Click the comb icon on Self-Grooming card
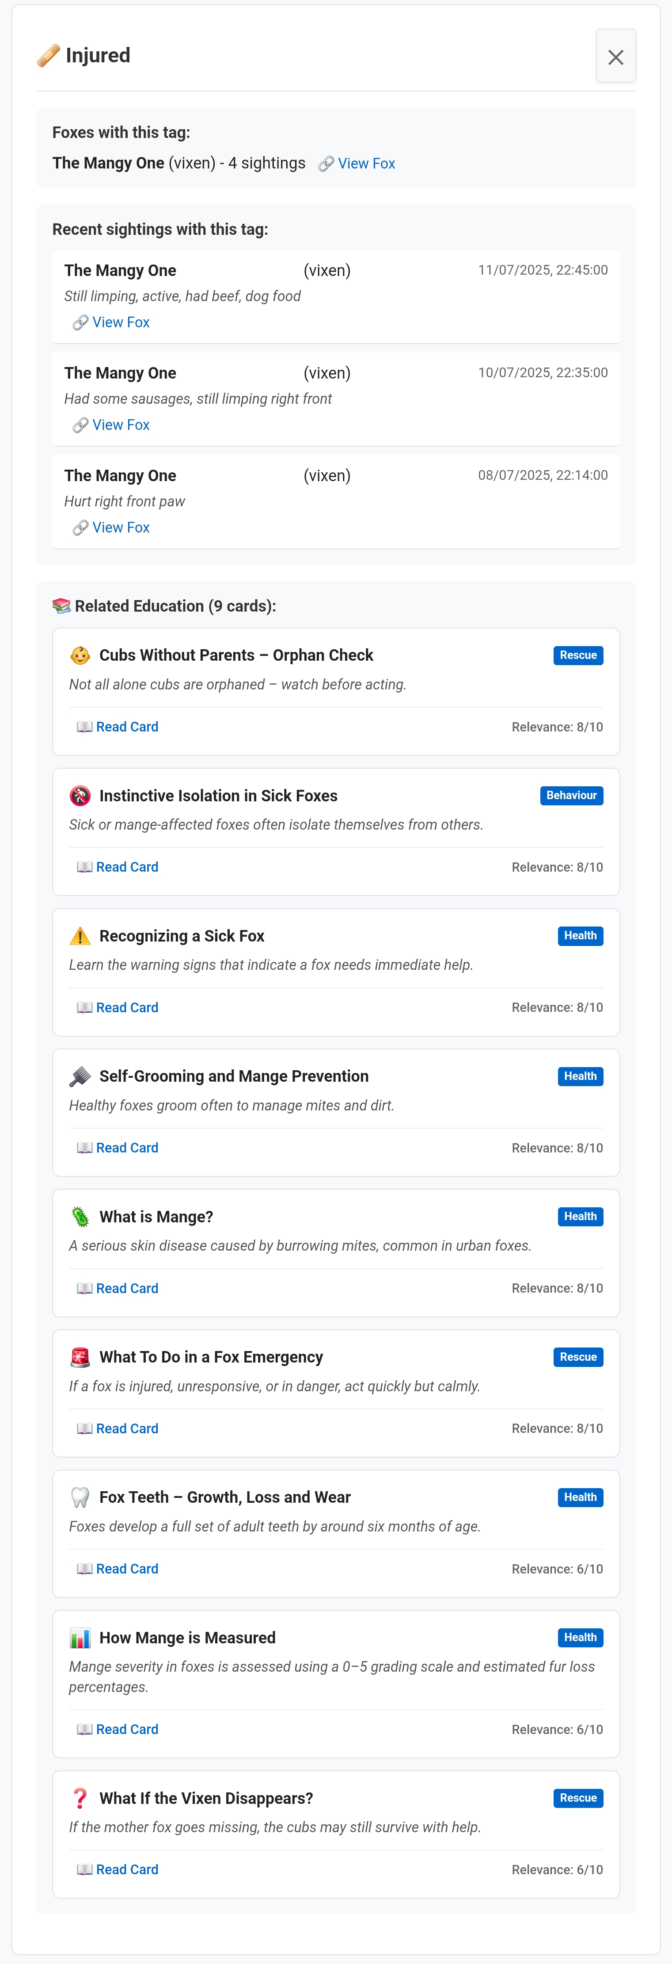The width and height of the screenshot is (672, 1964). 80,1076
